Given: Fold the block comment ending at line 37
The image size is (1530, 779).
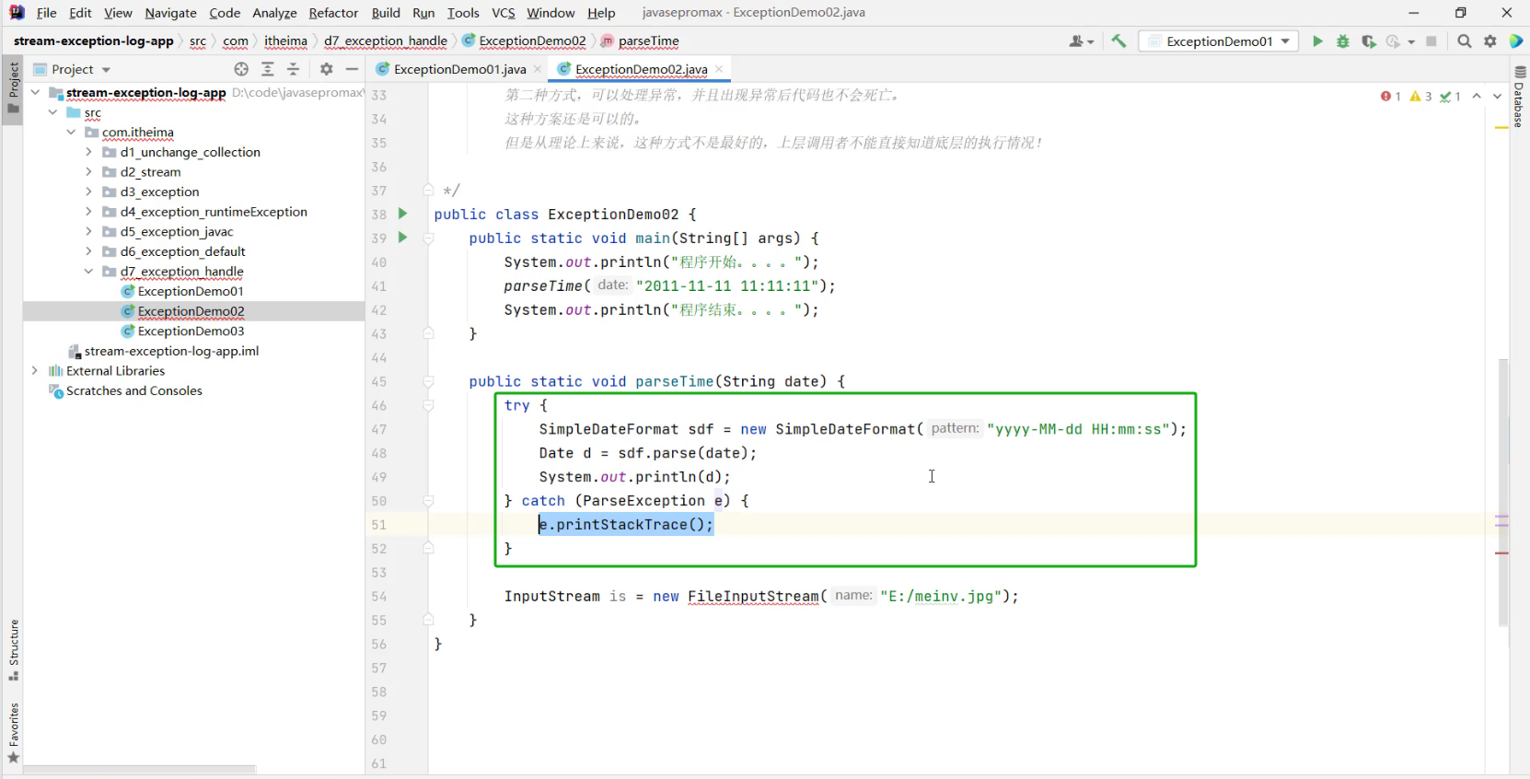Looking at the screenshot, I should (428, 190).
